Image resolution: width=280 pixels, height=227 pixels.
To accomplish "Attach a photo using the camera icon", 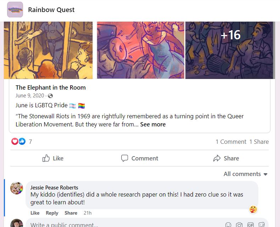I will 239,225.
